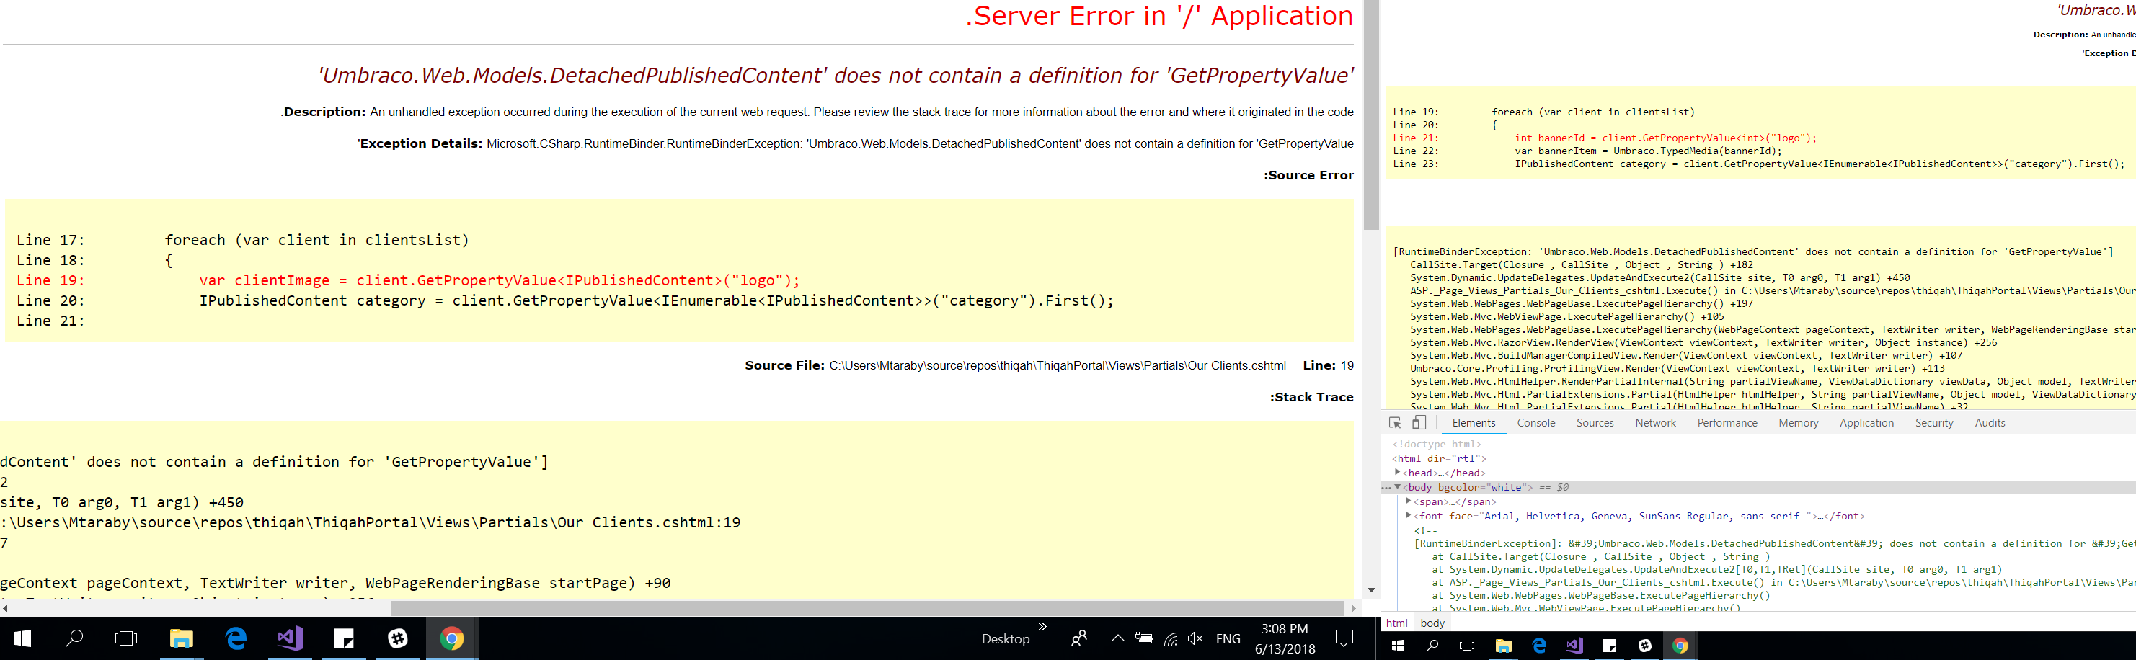Open the Wi-Fi network icon in the tray
This screenshot has height=660, width=2136.
[x=1170, y=638]
